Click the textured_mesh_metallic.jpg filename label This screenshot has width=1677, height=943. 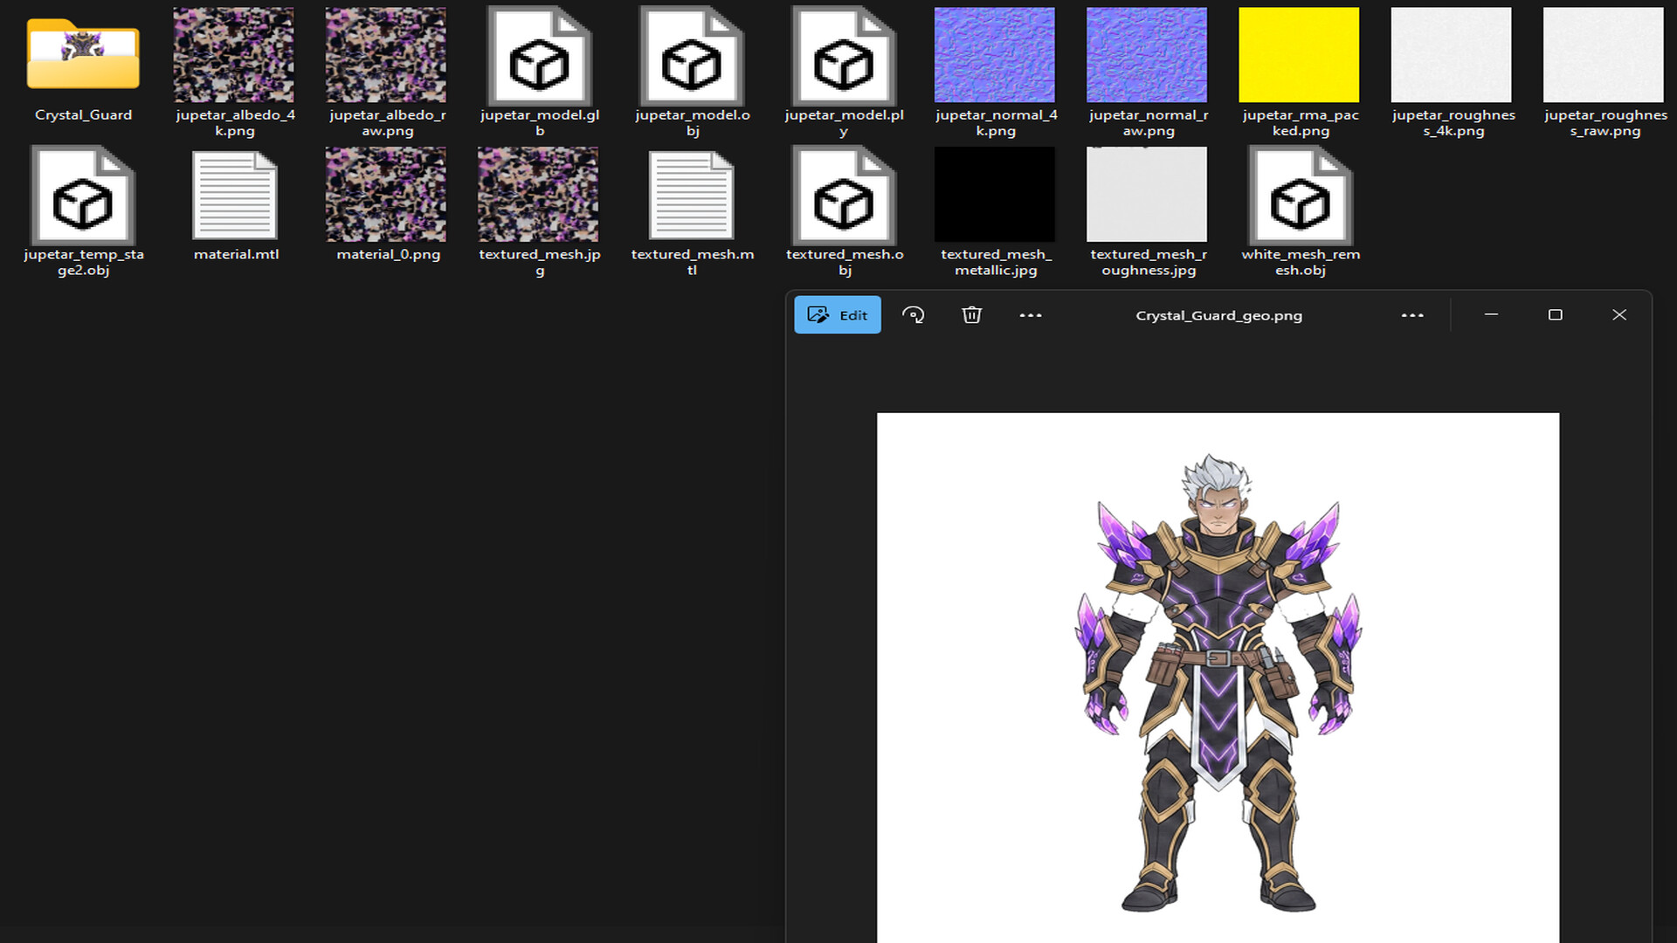[x=996, y=262]
